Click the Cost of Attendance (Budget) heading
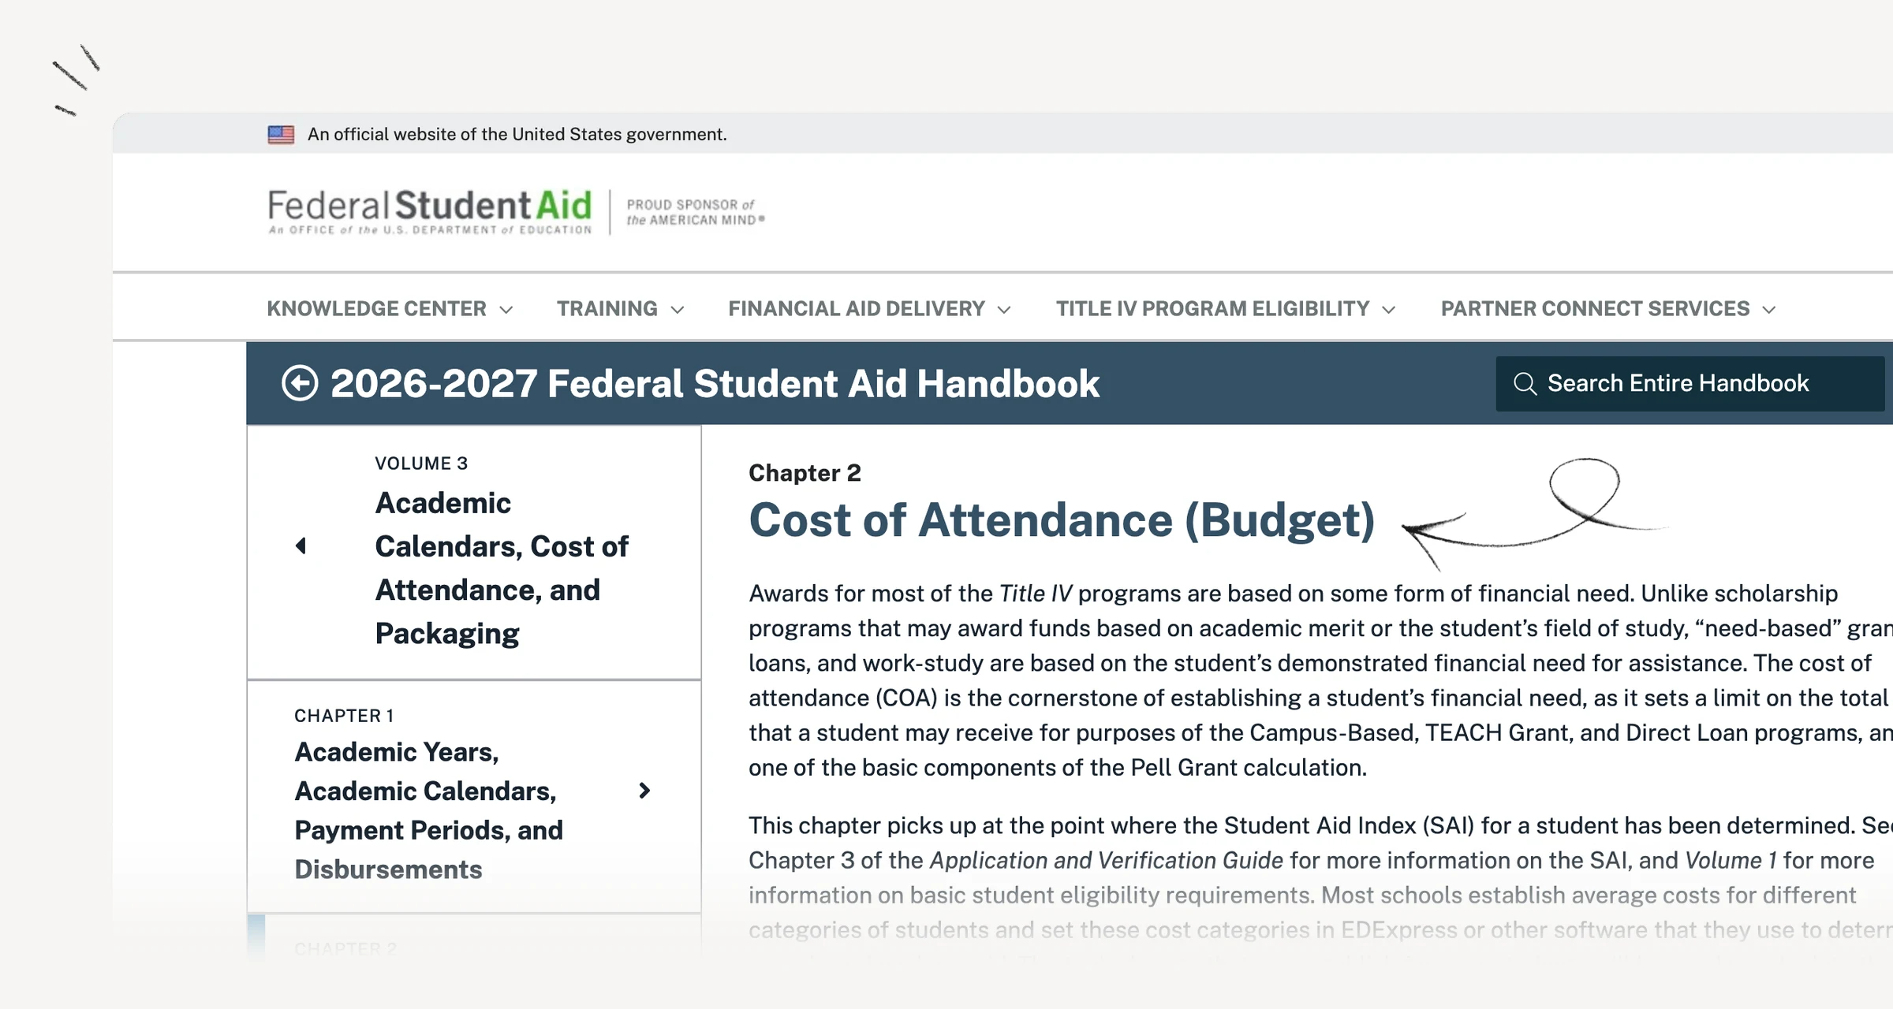 pos(1062,520)
